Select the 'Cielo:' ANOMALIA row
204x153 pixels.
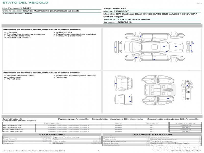tap(27, 137)
